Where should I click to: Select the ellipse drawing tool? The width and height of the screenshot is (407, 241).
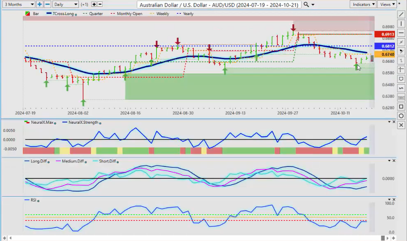click(x=401, y=116)
